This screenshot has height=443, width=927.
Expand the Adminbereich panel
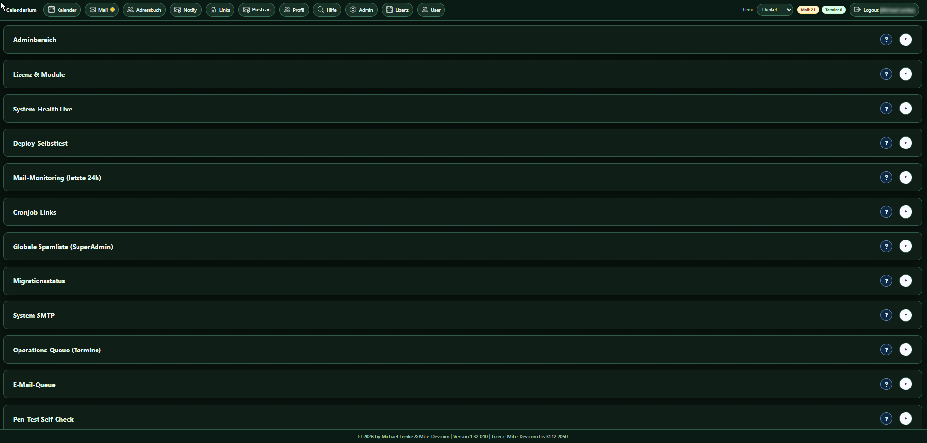click(906, 39)
